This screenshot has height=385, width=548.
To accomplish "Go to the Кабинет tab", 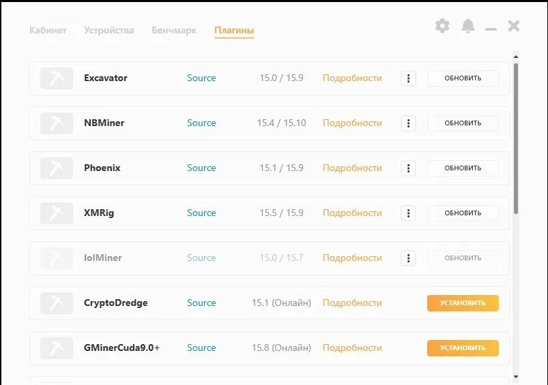I will click(x=48, y=31).
